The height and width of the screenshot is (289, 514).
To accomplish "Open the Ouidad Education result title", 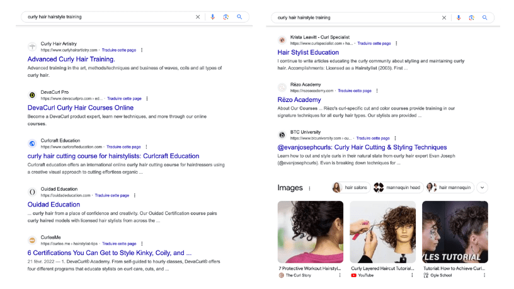I will tap(54, 205).
